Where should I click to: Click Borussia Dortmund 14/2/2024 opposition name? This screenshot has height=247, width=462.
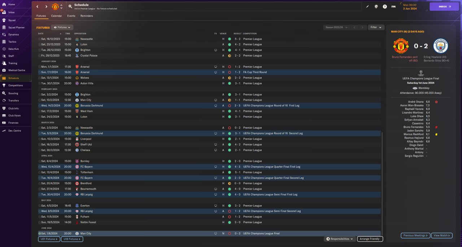pos(91,106)
